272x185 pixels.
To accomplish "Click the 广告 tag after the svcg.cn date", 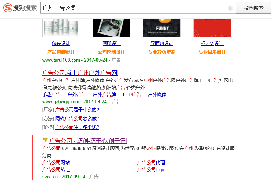I will (x=94, y=177).
